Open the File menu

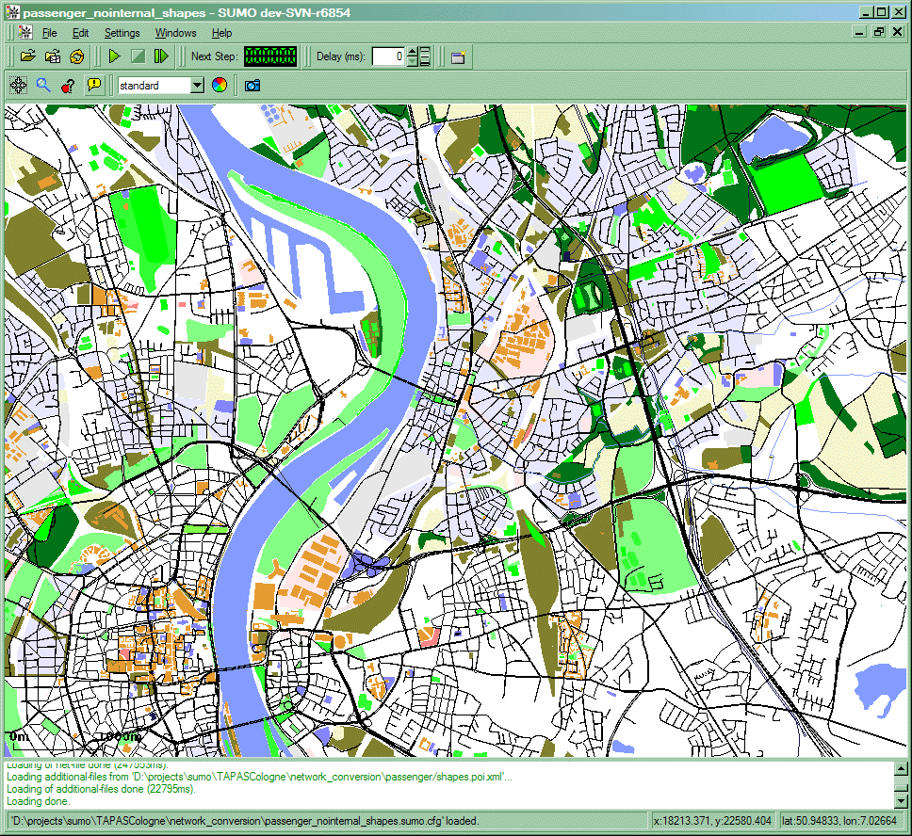coord(49,33)
